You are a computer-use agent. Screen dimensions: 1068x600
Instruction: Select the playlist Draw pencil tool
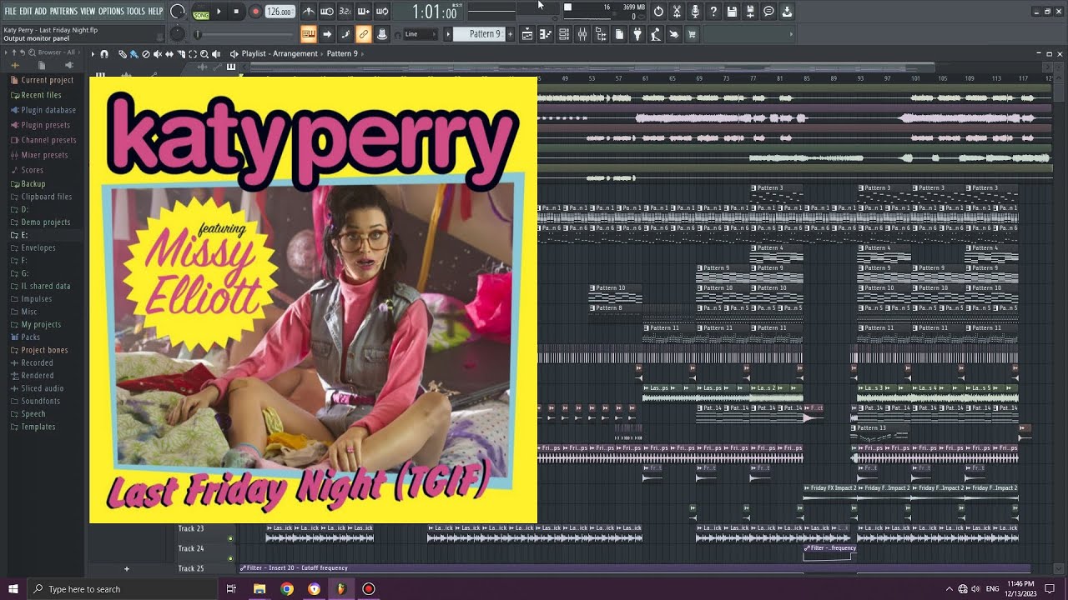123,53
